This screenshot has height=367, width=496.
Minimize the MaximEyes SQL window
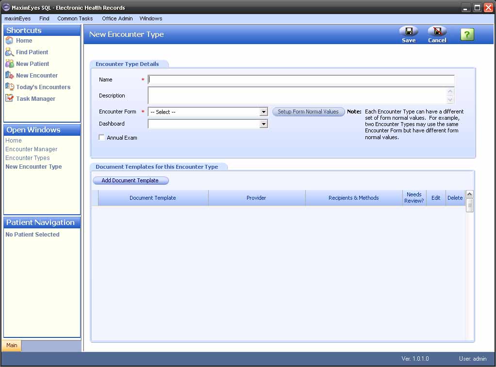tap(465, 8)
